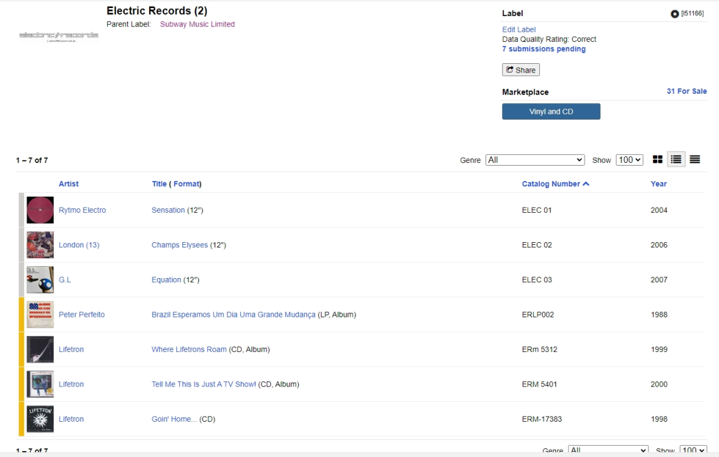This screenshot has width=719, height=457.
Task: Open the Goin' Home cover thumbnail
Action: coord(40,419)
